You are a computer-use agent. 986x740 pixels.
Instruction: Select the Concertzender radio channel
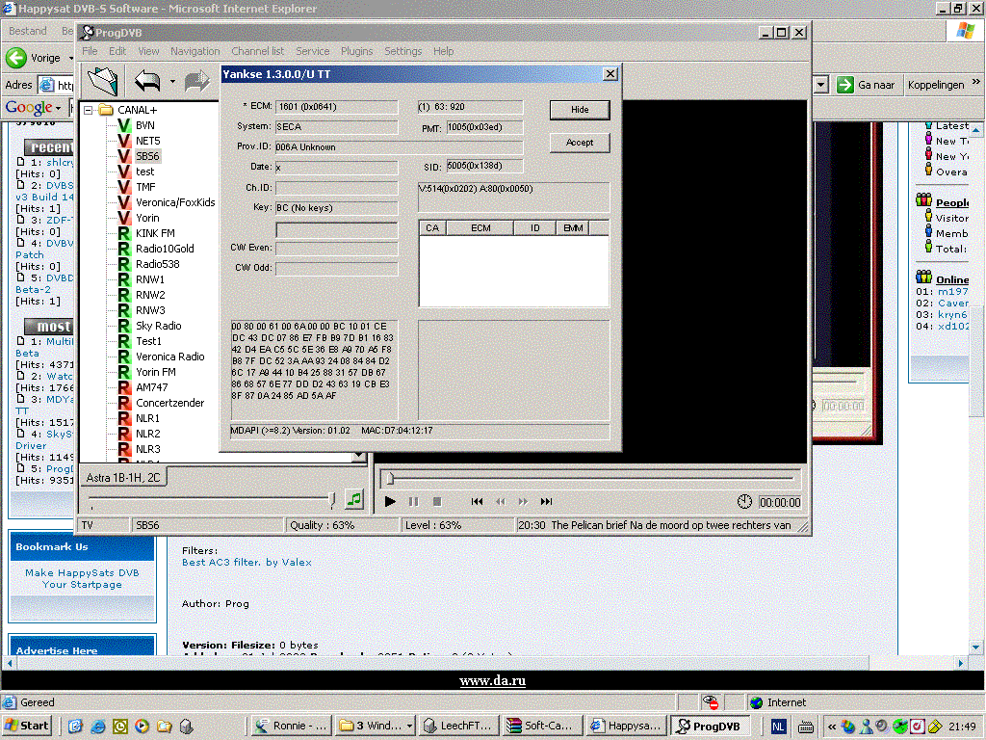[x=170, y=403]
